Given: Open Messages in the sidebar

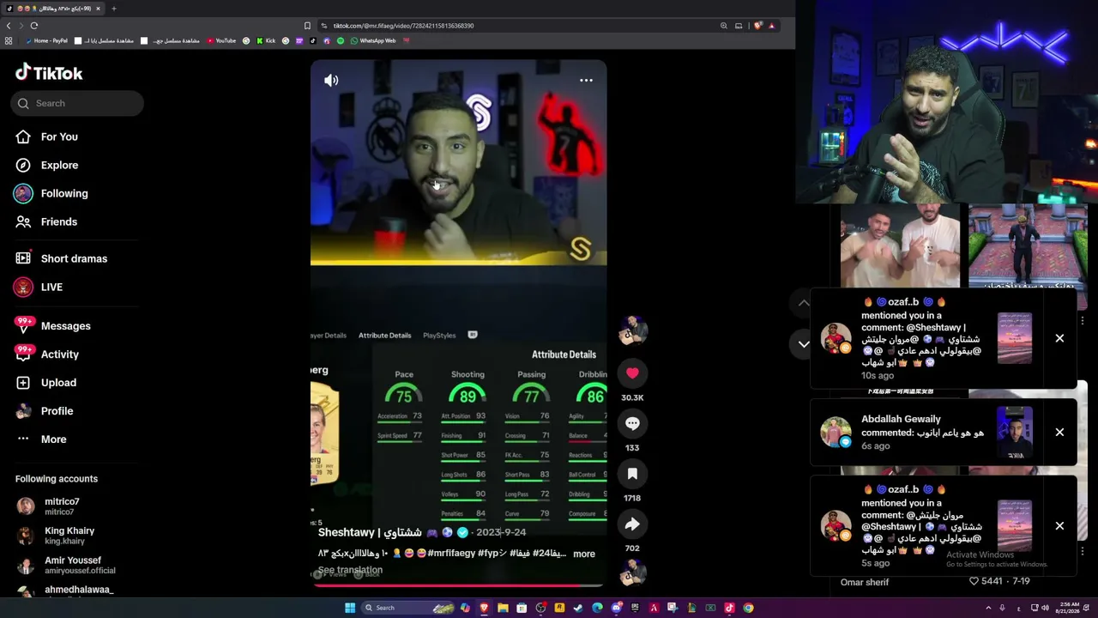Looking at the screenshot, I should coord(65,326).
